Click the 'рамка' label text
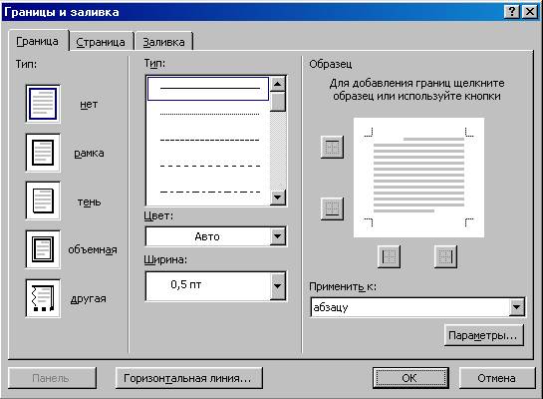 [x=89, y=153]
